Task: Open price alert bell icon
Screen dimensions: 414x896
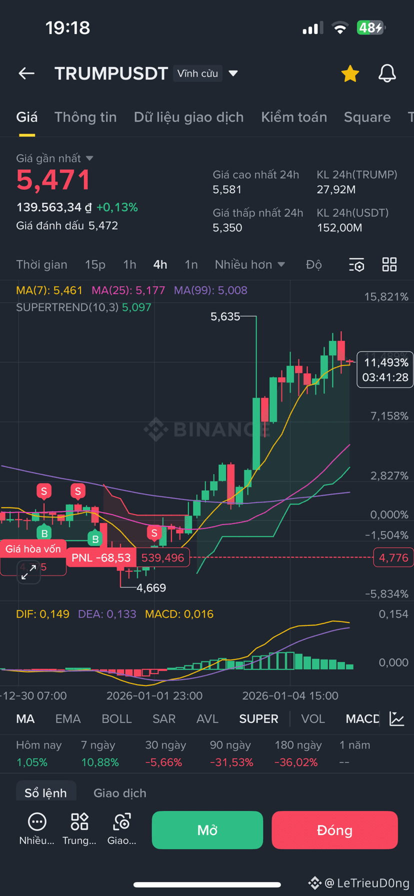Action: click(x=387, y=73)
